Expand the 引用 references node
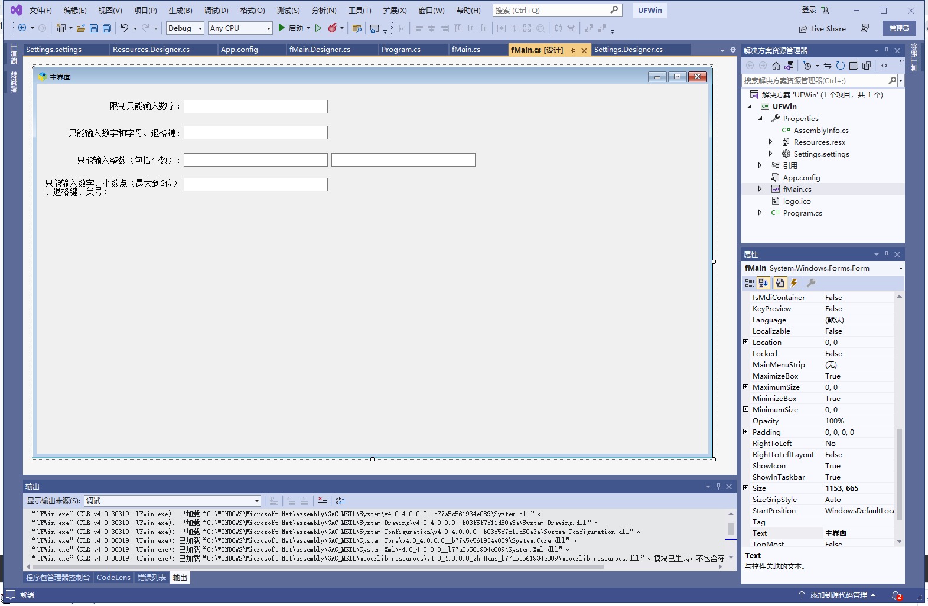This screenshot has height=606, width=928. [760, 165]
